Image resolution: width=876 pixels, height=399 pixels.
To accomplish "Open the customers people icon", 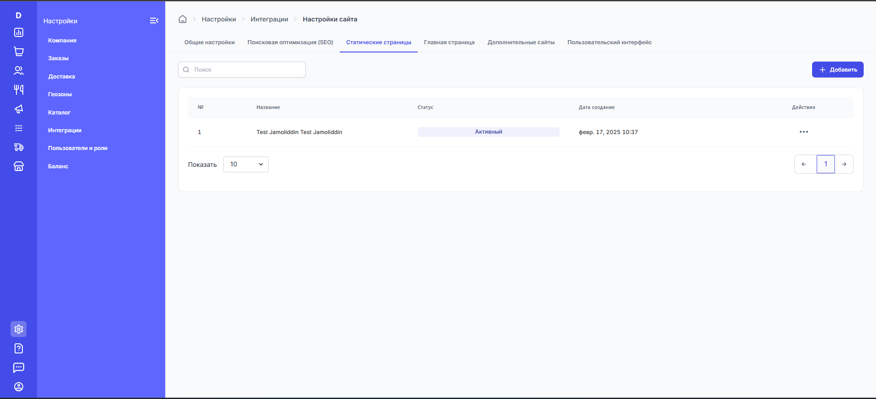I will point(19,71).
